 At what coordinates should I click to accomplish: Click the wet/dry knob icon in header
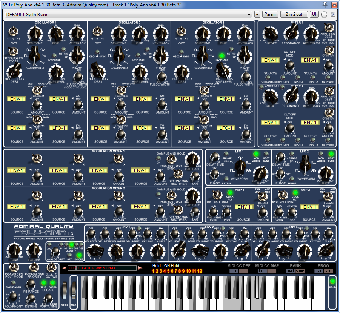tap(324, 15)
